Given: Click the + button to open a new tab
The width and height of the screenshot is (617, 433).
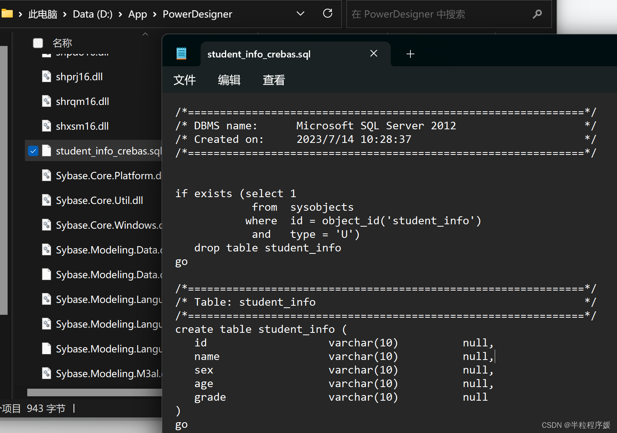Looking at the screenshot, I should (x=410, y=53).
